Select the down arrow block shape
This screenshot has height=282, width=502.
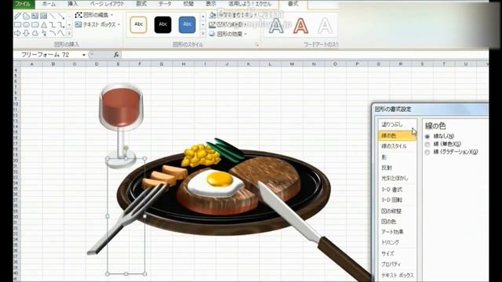pyautogui.click(x=26, y=33)
